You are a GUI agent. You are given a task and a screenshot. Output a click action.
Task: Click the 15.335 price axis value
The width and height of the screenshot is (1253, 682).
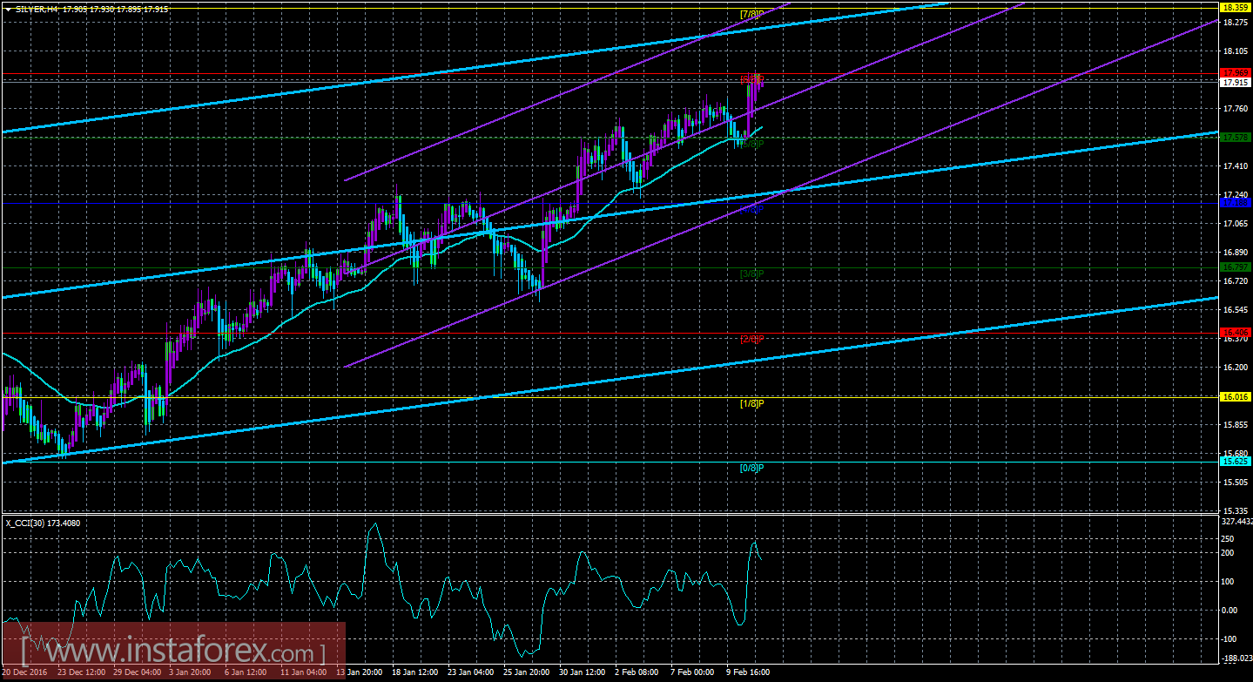1236,510
